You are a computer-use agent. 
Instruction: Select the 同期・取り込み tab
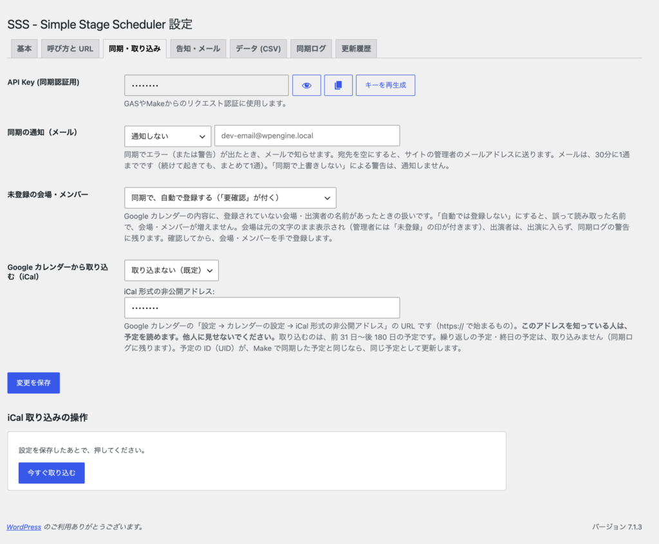[x=135, y=49]
